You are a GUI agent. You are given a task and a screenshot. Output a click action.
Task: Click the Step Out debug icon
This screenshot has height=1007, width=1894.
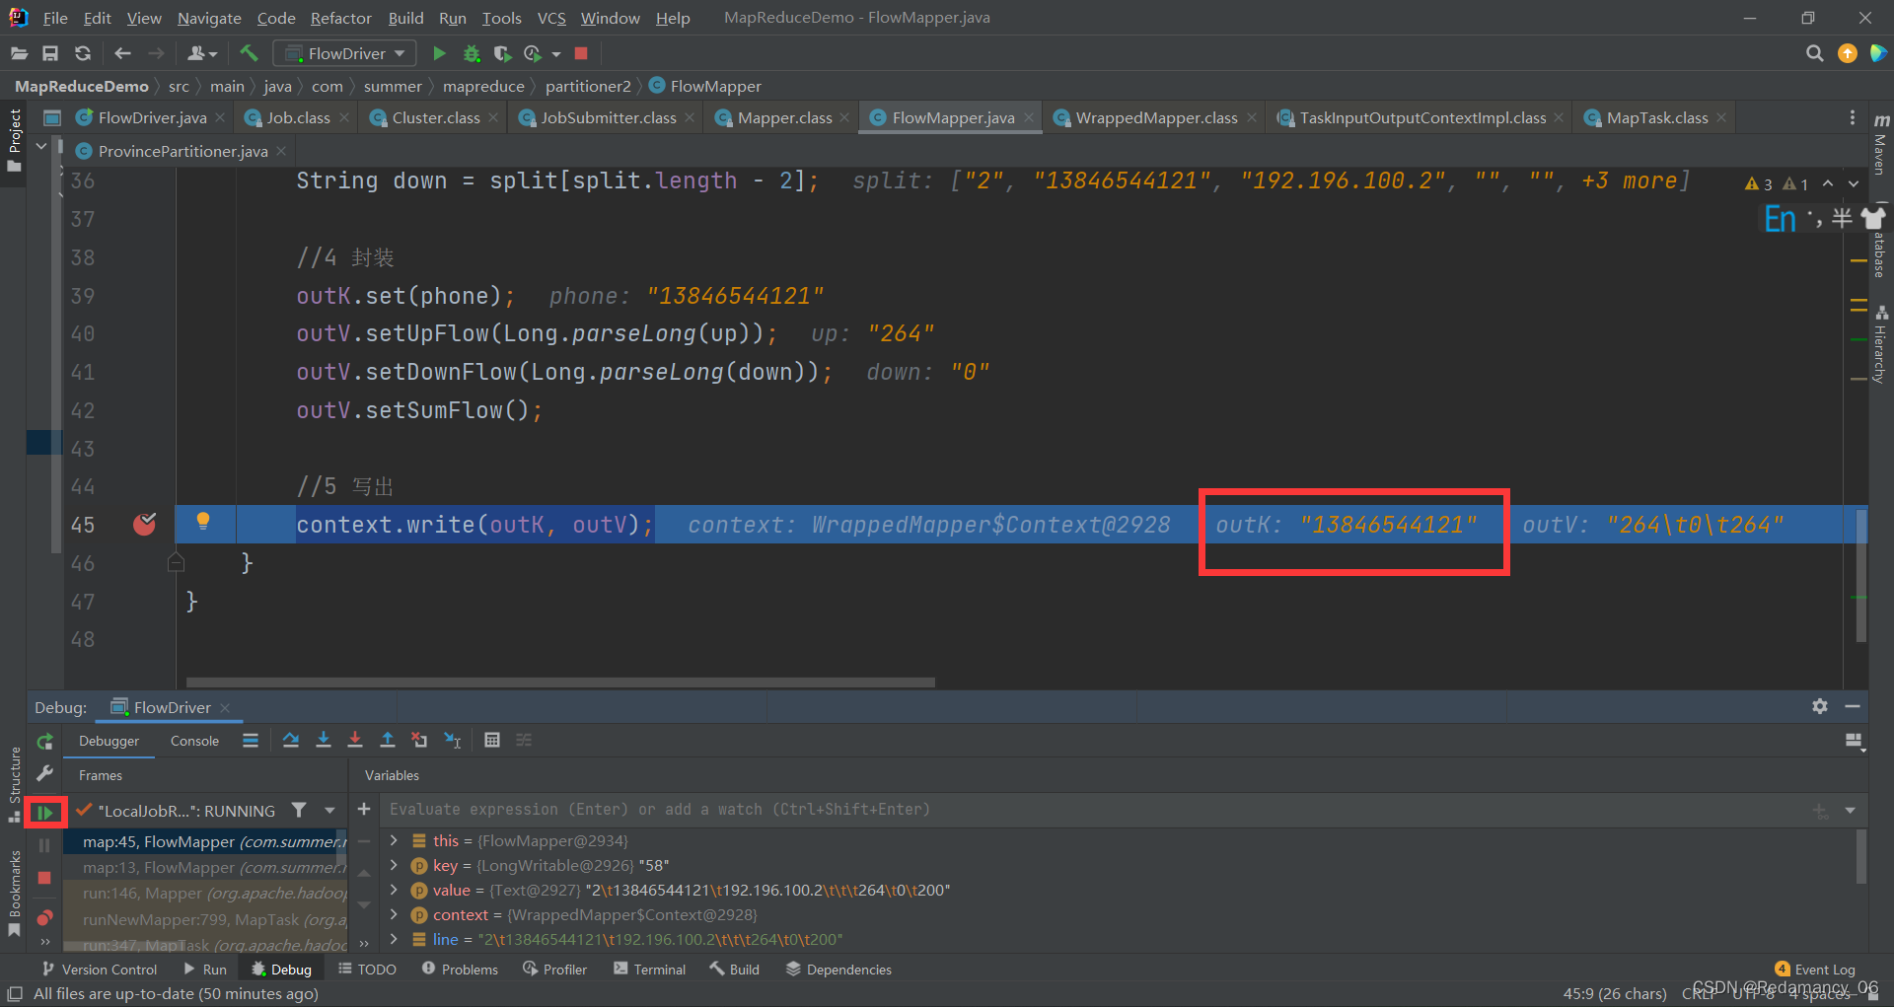click(388, 740)
